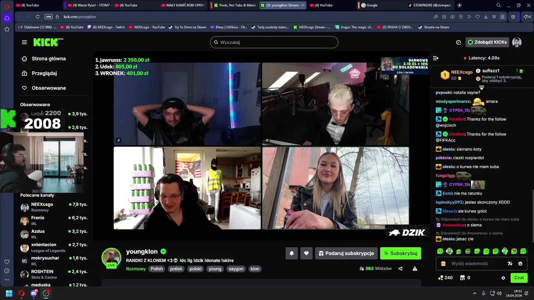Toggle follow heart for youngklon
Screen dimensions: 534x300
pyautogui.click(x=306, y=253)
